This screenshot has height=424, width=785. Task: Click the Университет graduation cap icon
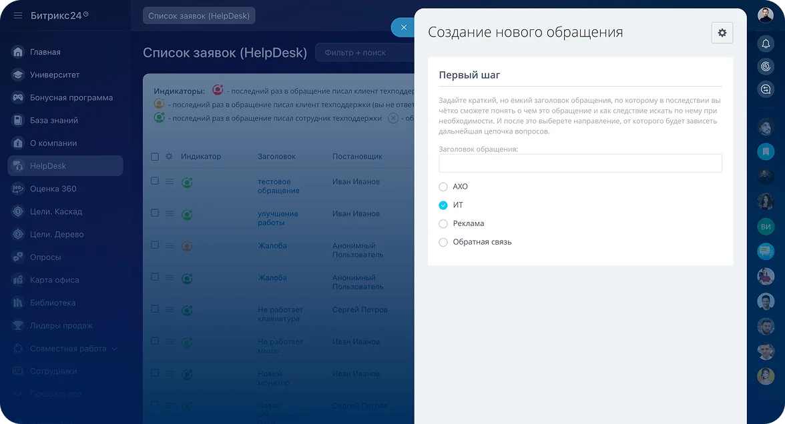(x=18, y=75)
